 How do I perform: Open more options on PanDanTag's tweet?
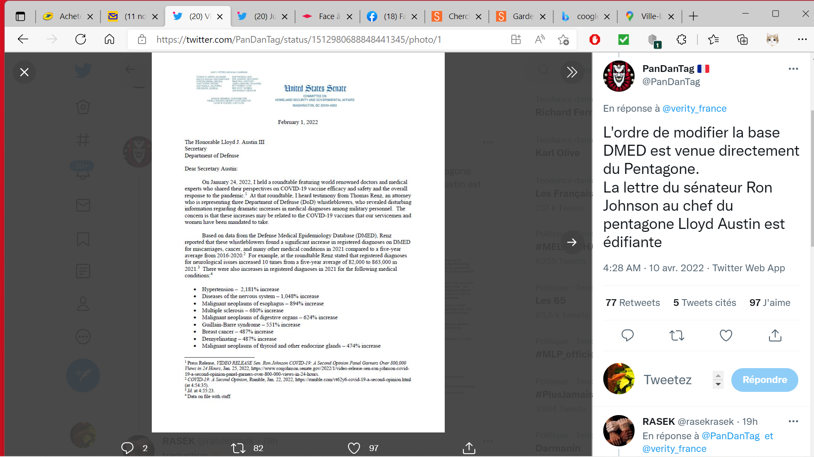(793, 69)
